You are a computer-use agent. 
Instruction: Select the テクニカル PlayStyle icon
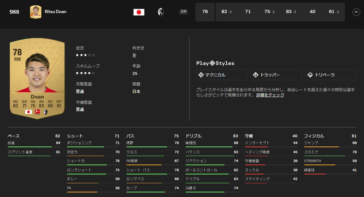coord(201,75)
